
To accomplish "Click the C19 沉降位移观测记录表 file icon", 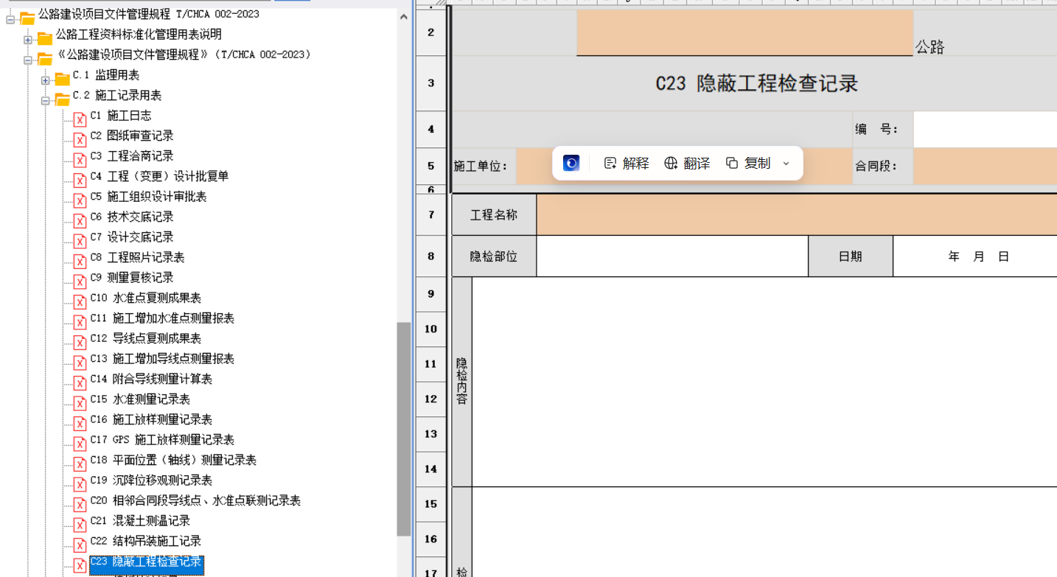I will coord(80,484).
